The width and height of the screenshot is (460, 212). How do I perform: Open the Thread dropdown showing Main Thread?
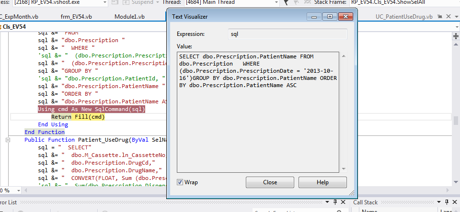276,2
